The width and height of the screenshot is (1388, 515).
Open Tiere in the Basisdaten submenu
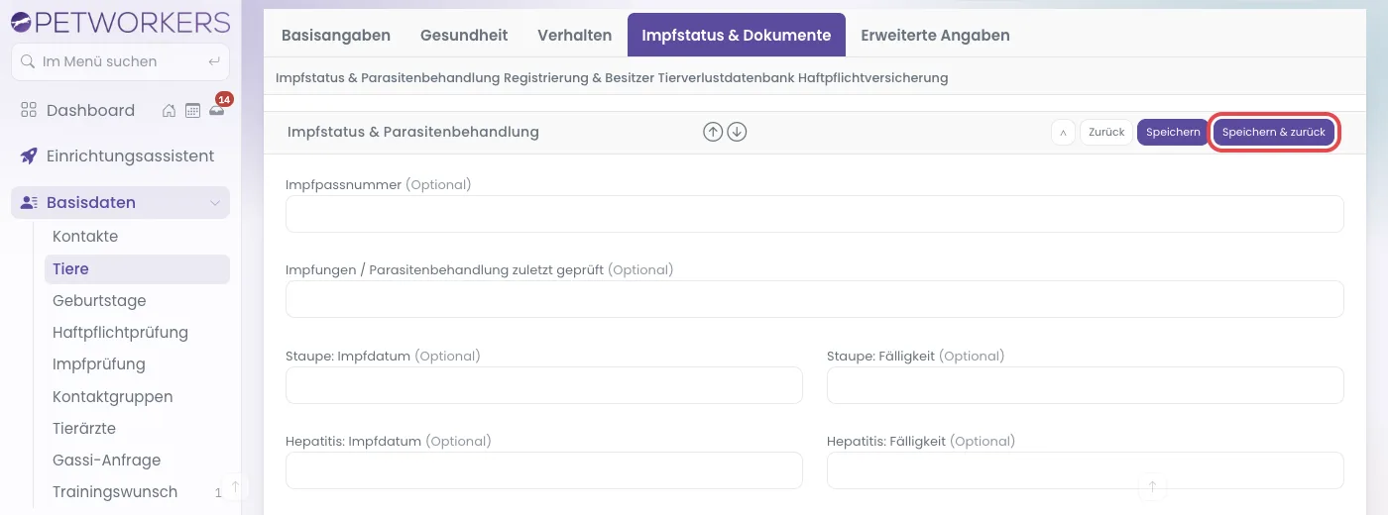pos(137,268)
